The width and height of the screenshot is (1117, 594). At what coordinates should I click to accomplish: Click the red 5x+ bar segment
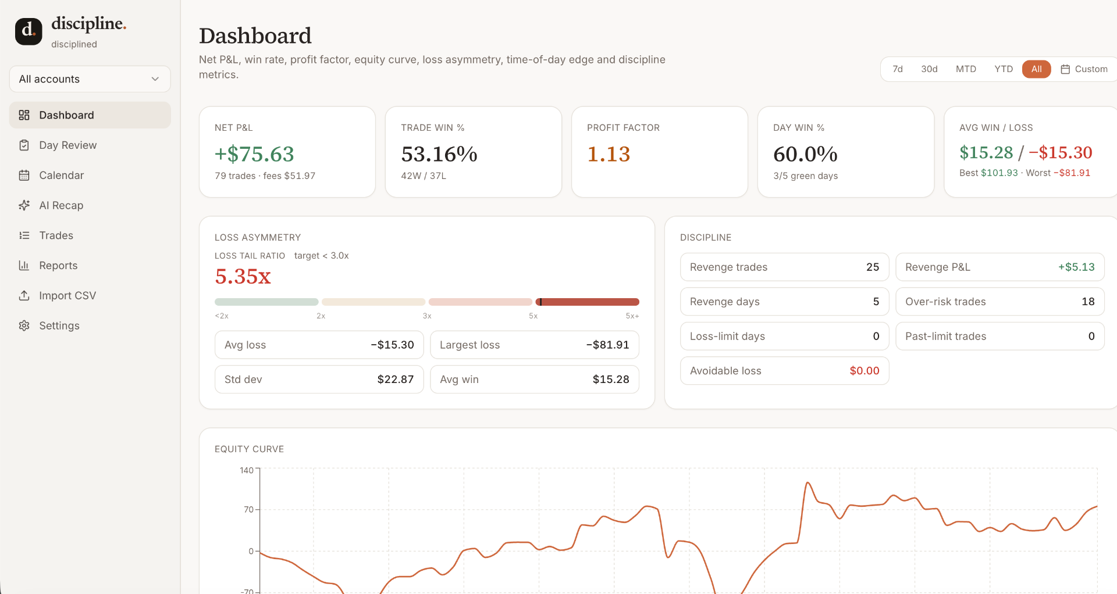click(x=587, y=302)
